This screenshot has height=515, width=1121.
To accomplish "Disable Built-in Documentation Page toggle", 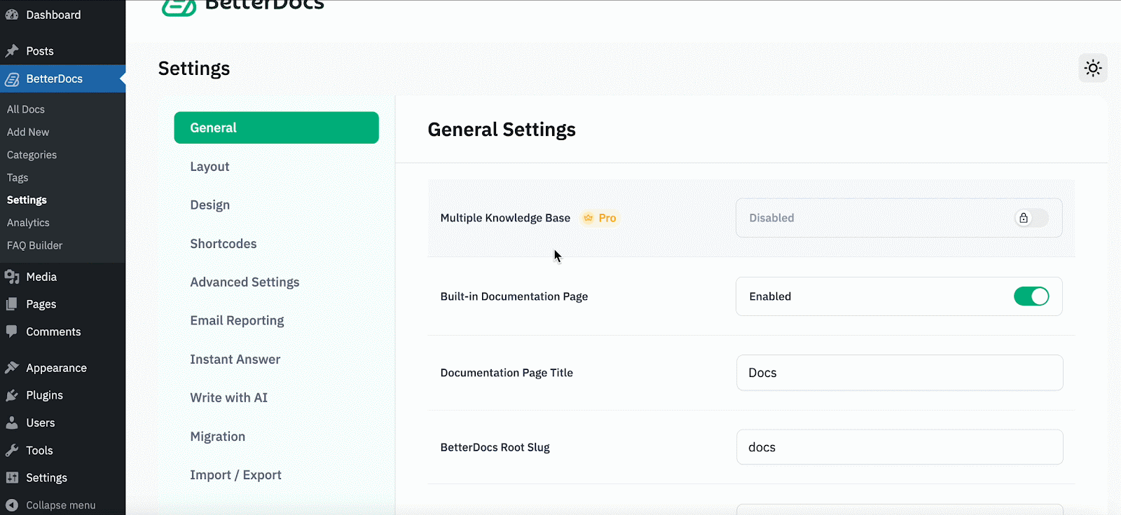I will click(x=1031, y=296).
